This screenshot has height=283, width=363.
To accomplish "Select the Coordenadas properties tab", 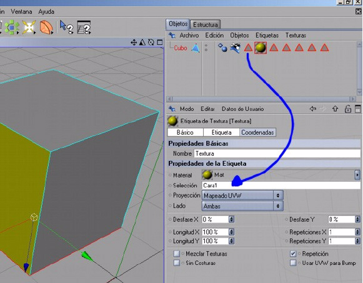I will [x=257, y=132].
